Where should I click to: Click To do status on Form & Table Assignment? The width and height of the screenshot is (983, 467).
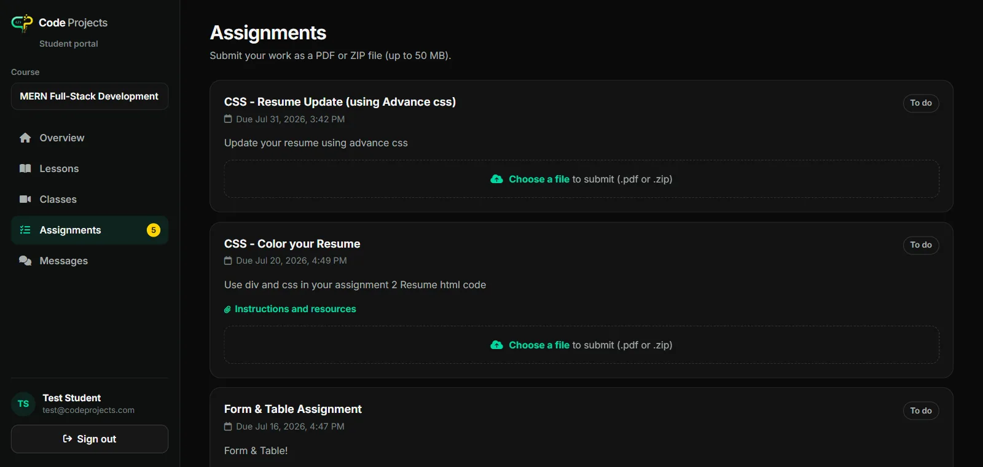[x=921, y=411]
